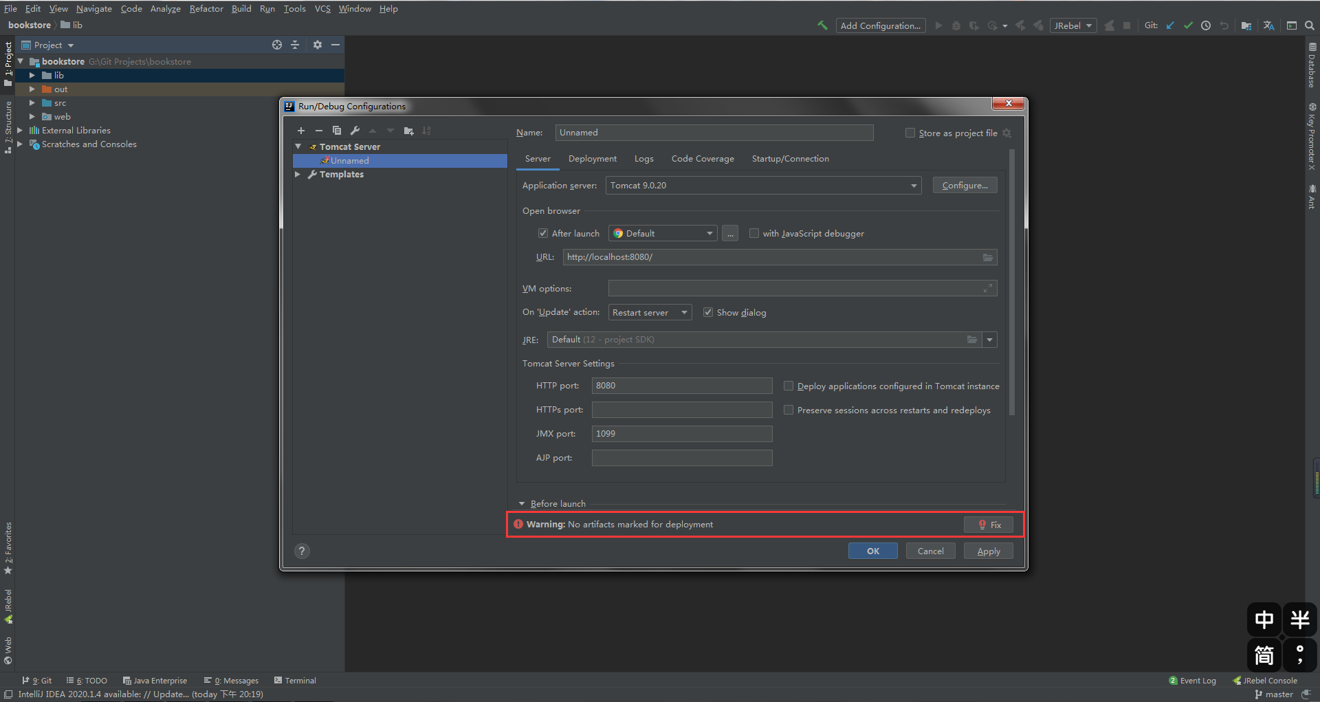Open the Refactor menu
Image resolution: width=1320 pixels, height=702 pixels.
click(x=206, y=9)
